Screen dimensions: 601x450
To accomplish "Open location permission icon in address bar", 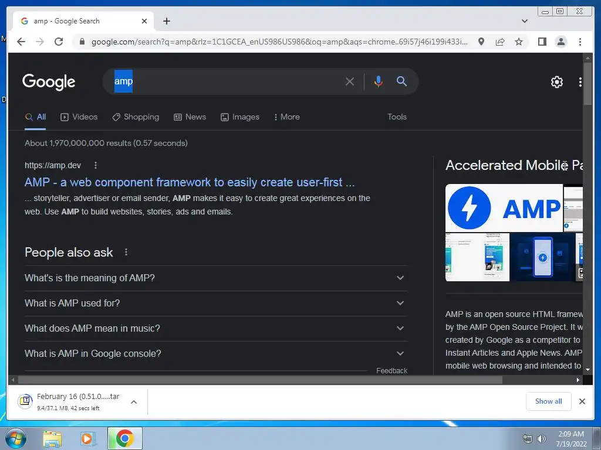I will (x=481, y=42).
